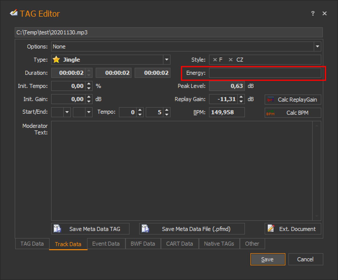This screenshot has height=280, width=338.
Task: Select the BWF Data tab
Action: [143, 244]
